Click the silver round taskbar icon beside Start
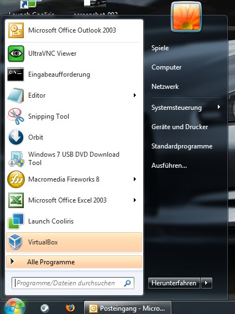Image resolution: width=235 pixels, height=314 pixels. pyautogui.click(x=45, y=308)
